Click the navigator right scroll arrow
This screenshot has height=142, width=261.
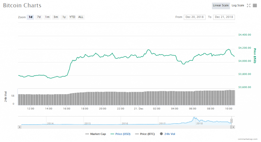[233, 127]
